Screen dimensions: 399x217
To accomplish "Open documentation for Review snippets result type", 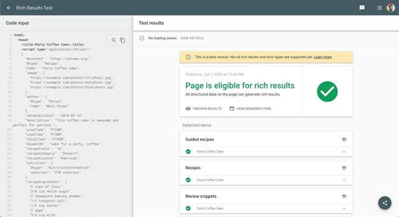I will click(x=344, y=196).
